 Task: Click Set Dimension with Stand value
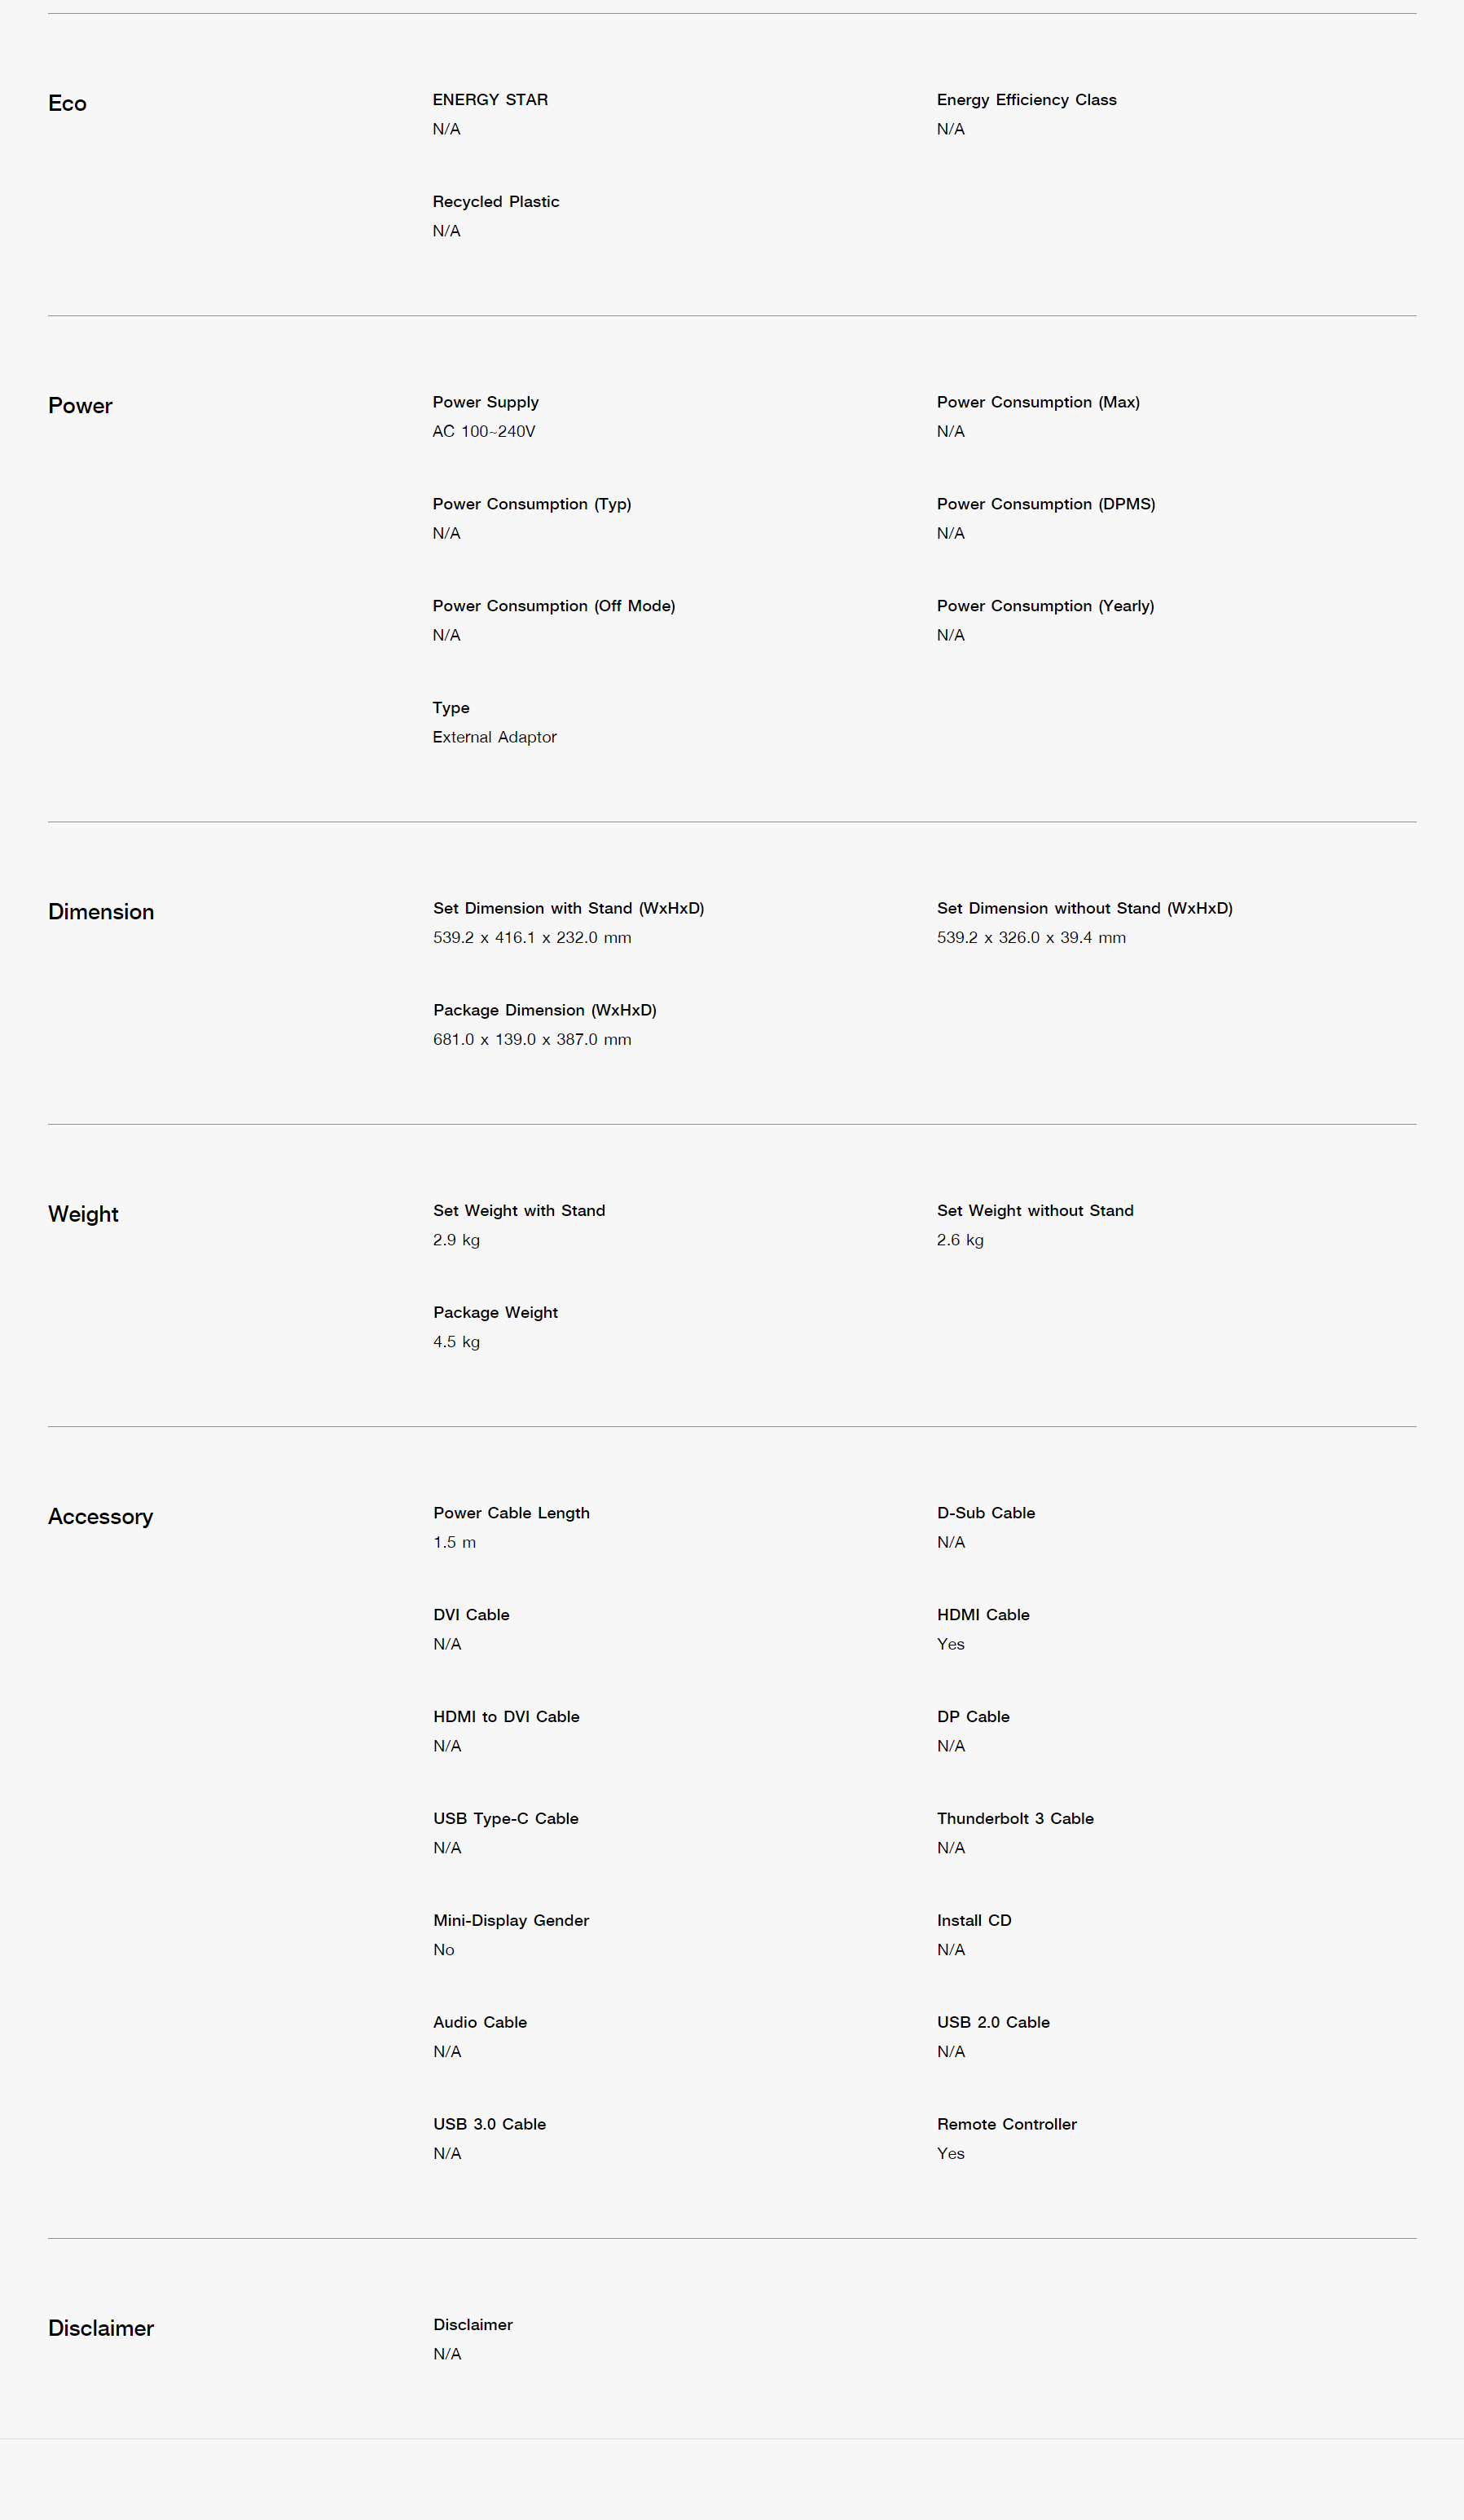[532, 938]
